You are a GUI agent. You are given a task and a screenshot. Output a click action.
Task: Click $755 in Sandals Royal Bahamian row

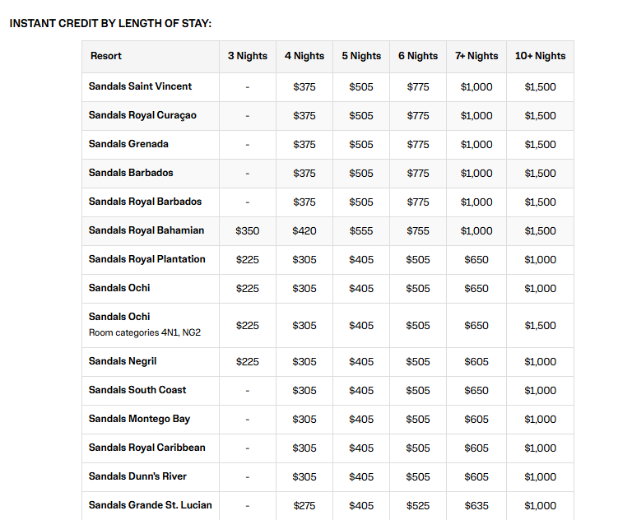[x=418, y=231]
